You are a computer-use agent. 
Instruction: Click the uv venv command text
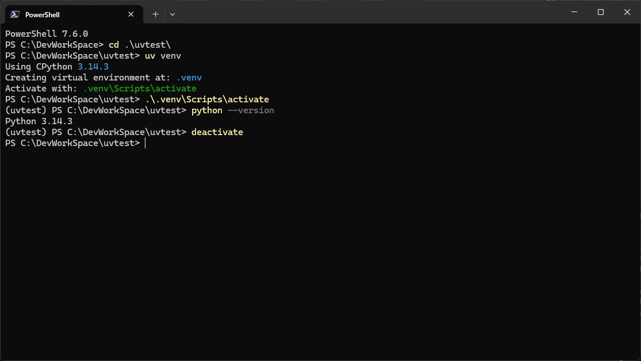coord(163,56)
